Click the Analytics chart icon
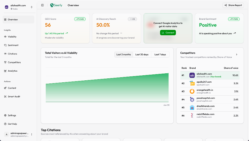 coord(5,71)
